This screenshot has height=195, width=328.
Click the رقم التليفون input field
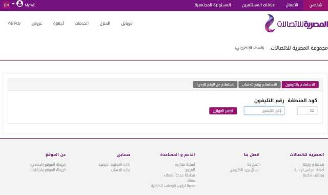click(264, 111)
